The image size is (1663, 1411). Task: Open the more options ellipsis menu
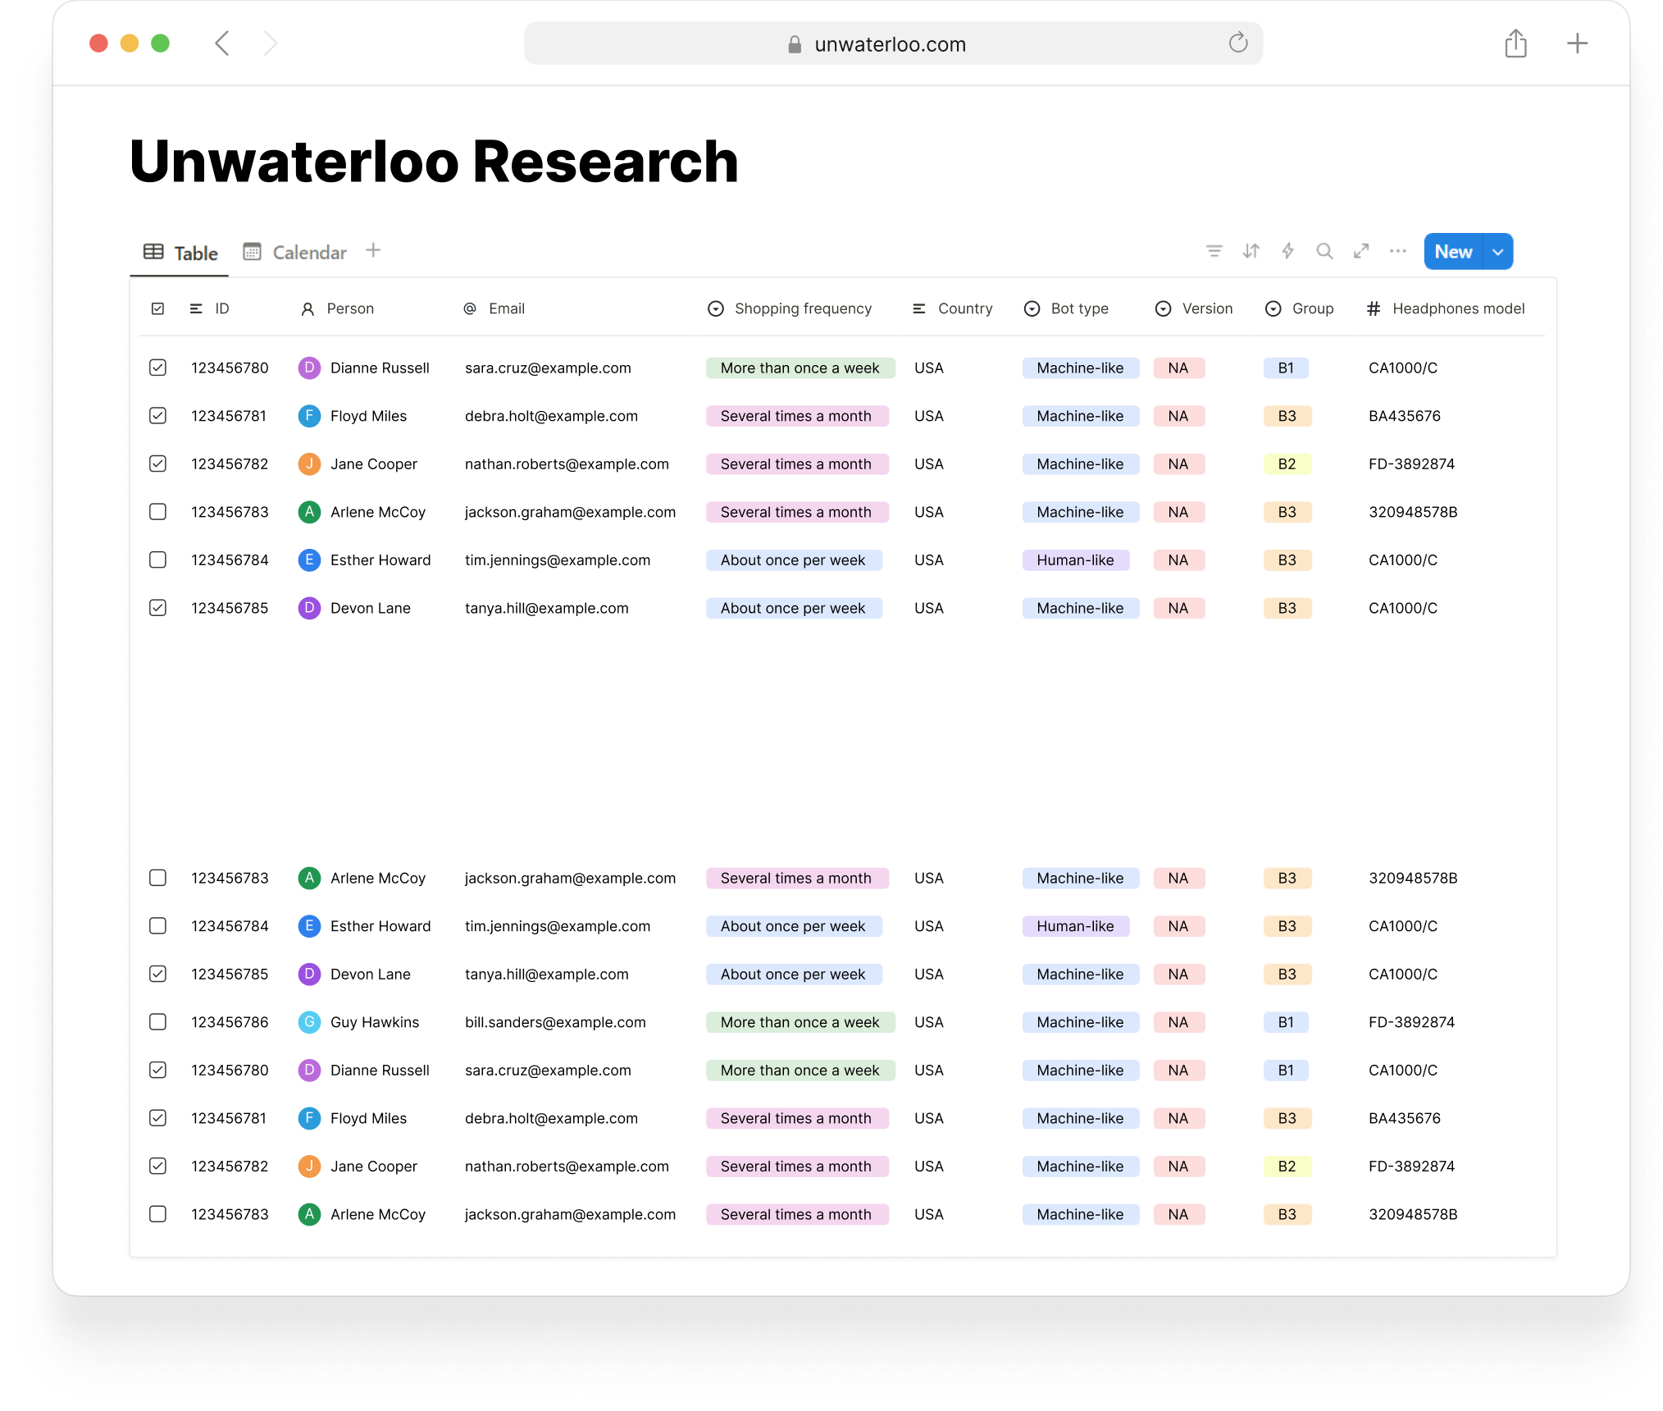(x=1397, y=251)
